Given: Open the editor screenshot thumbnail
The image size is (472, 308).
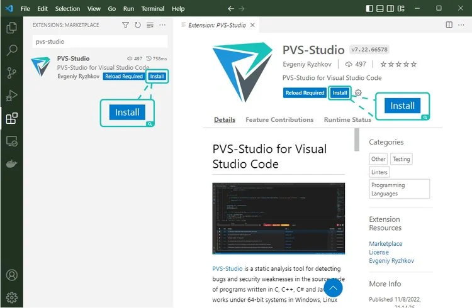Looking at the screenshot, I should point(278,218).
